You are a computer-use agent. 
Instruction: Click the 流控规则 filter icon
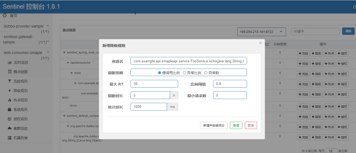(x=10, y=81)
